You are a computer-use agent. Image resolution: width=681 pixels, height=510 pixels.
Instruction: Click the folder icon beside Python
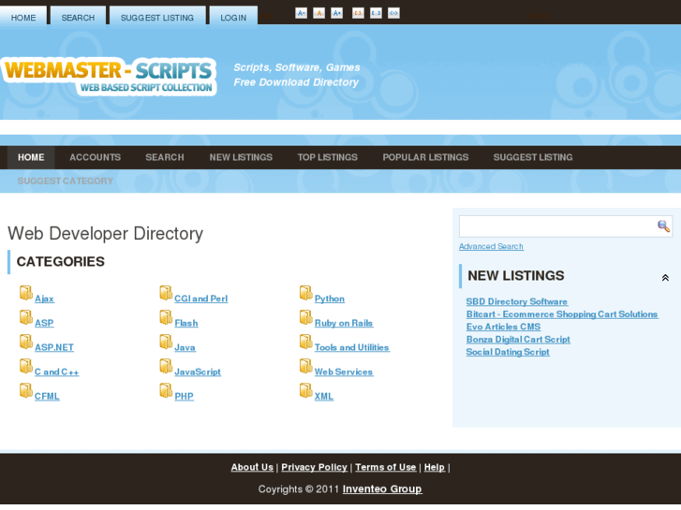306,293
